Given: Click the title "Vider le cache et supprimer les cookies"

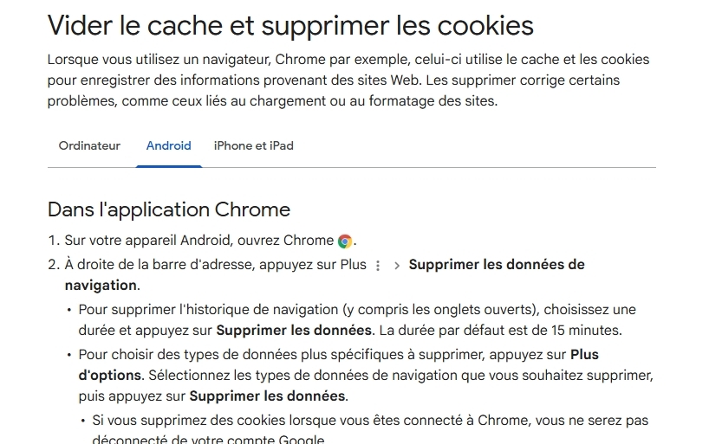Looking at the screenshot, I should pyautogui.click(x=290, y=25).
